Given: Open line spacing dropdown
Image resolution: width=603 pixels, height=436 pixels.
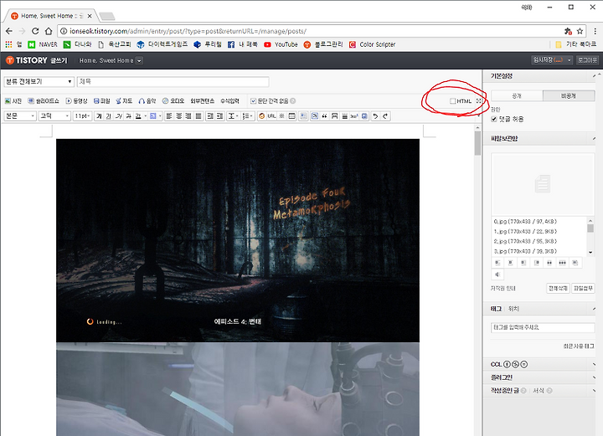Looking at the screenshot, I should pos(233,116).
